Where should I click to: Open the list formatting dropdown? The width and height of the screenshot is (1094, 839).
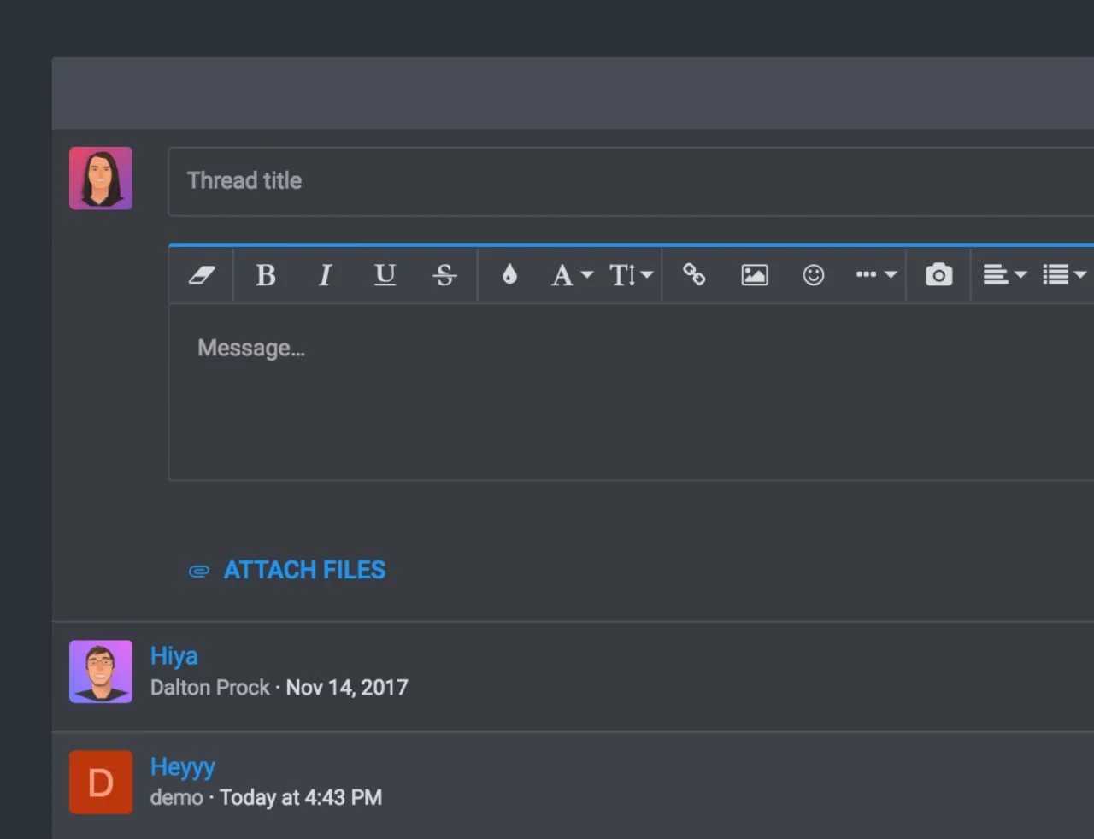pos(1063,275)
